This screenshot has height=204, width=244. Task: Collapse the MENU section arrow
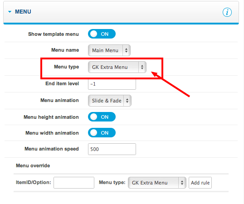click(10, 12)
